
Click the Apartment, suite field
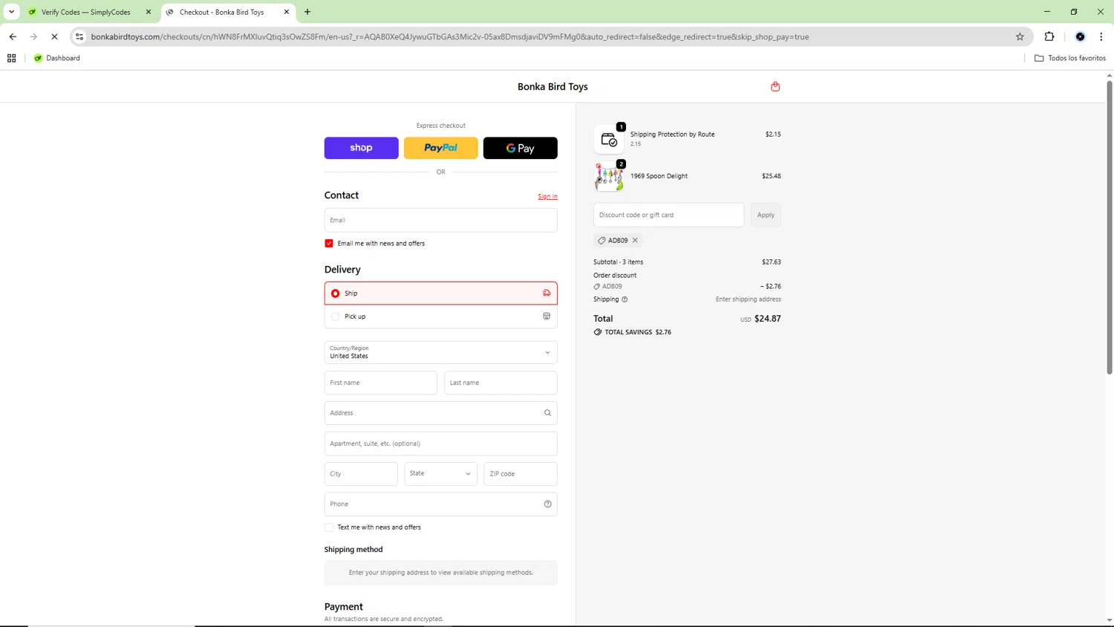pyautogui.click(x=440, y=444)
